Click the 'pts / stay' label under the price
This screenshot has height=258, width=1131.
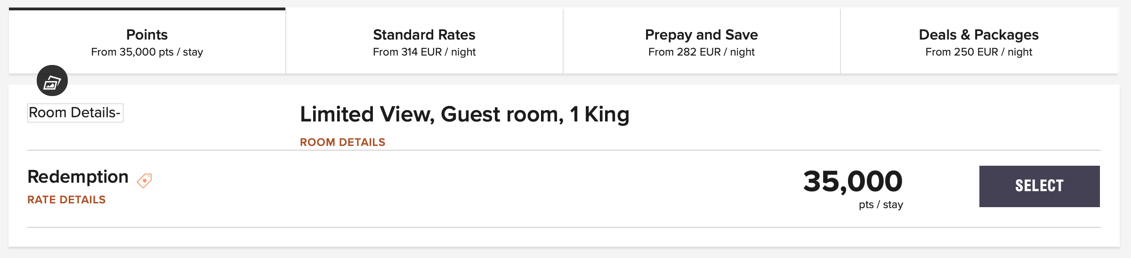click(x=881, y=205)
